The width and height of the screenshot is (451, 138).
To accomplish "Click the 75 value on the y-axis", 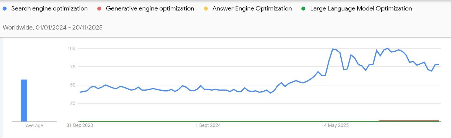I will click(x=72, y=67).
